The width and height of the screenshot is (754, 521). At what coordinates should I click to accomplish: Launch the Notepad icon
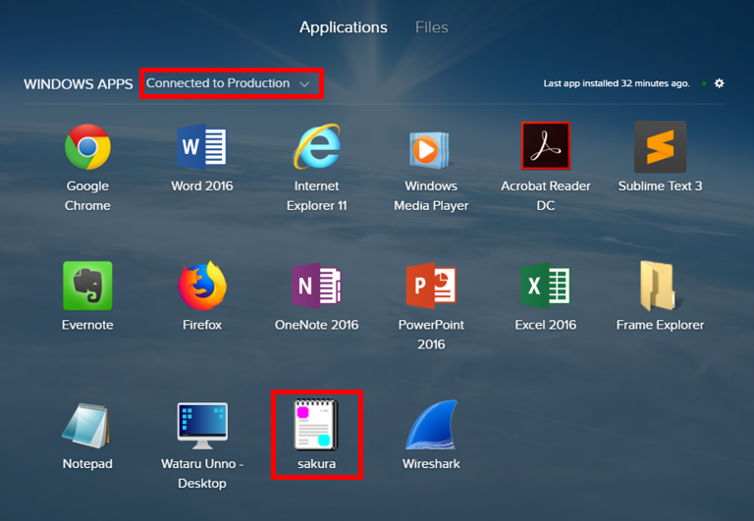pos(86,426)
